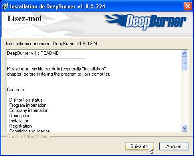Cancel the install with the Annuler button
Viewport: 194px width, 156px height.
[174, 146]
